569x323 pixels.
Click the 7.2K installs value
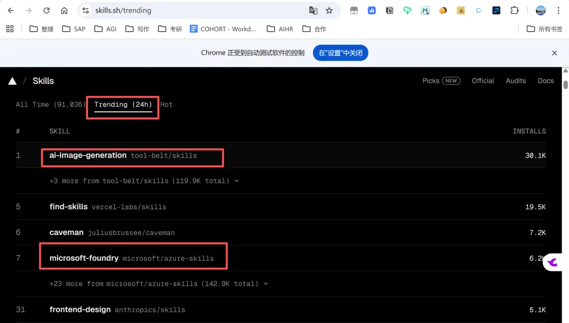pos(537,232)
